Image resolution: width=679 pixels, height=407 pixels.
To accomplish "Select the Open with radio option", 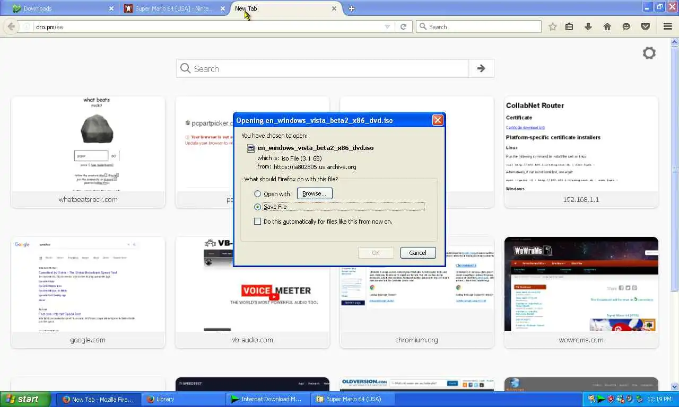I will pos(258,194).
